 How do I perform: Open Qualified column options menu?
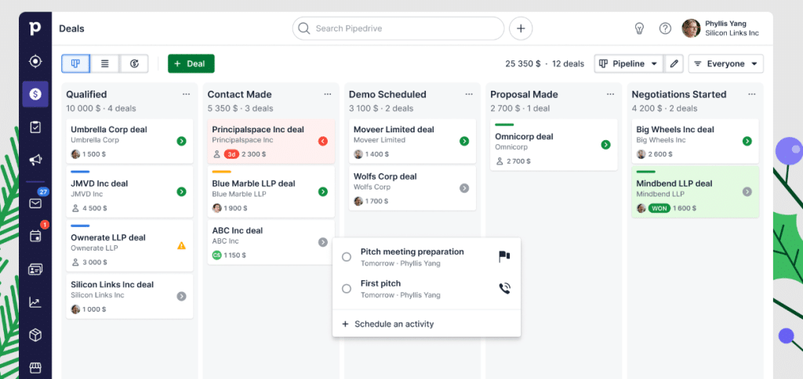(186, 94)
